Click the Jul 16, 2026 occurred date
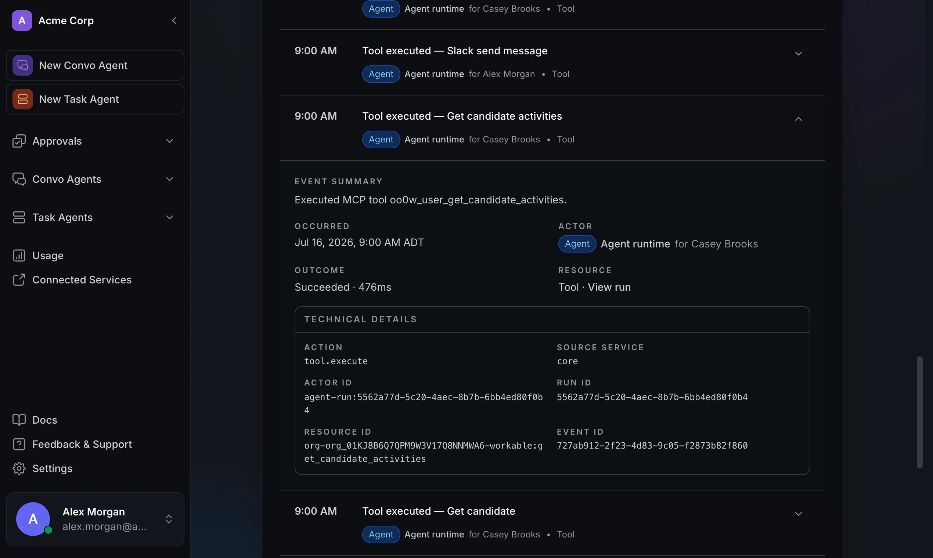The height and width of the screenshot is (558, 933). point(359,243)
